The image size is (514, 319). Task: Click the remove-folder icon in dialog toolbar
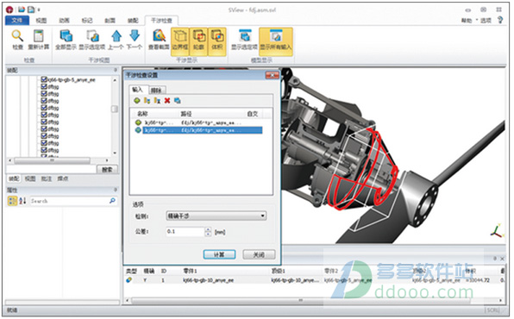pyautogui.click(x=157, y=100)
